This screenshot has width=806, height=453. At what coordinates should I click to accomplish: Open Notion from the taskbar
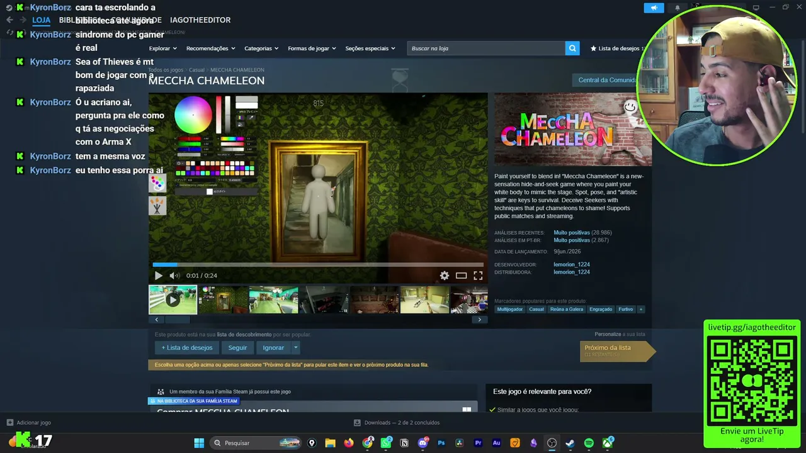click(x=404, y=443)
